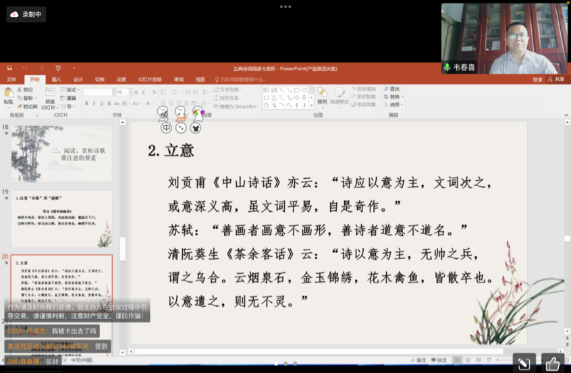Open the Slide Show (幻灯片放映) tab
Image resolution: width=571 pixels, height=373 pixels.
(x=150, y=80)
